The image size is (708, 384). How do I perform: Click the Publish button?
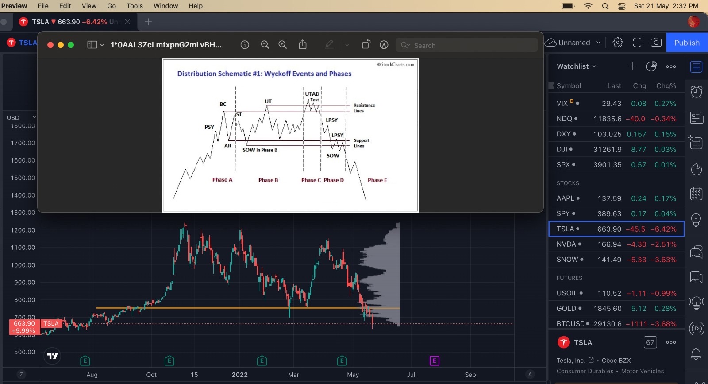tap(687, 43)
